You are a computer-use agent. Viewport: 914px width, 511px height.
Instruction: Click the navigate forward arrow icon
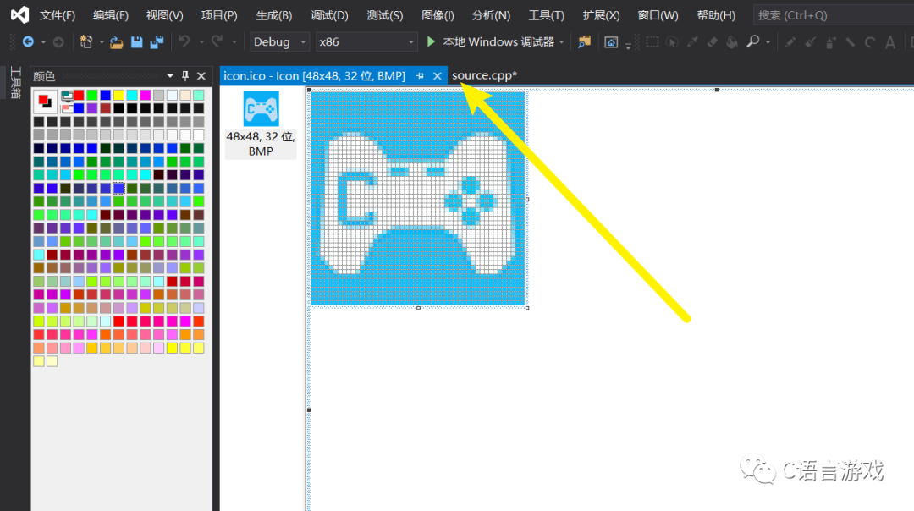click(x=58, y=42)
